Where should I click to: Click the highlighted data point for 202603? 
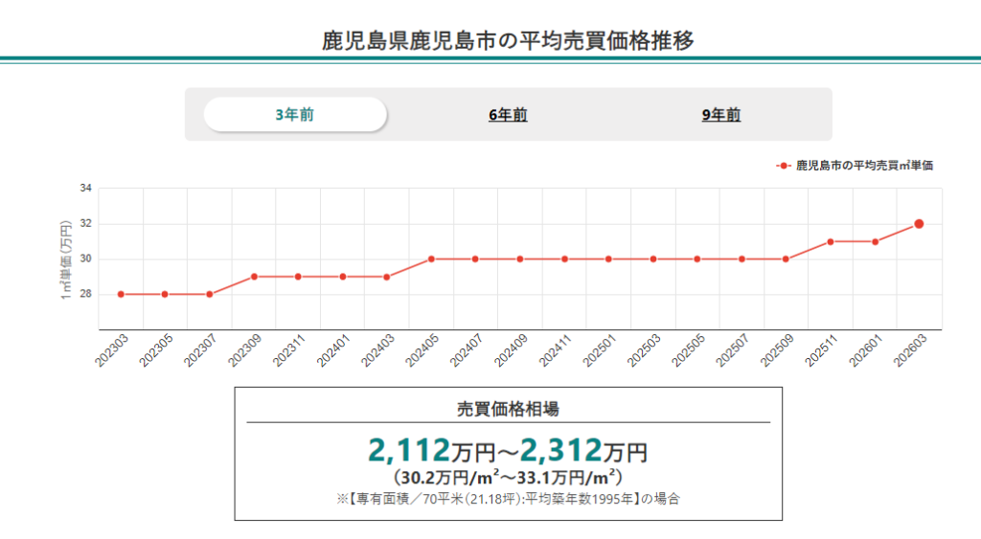[919, 224]
